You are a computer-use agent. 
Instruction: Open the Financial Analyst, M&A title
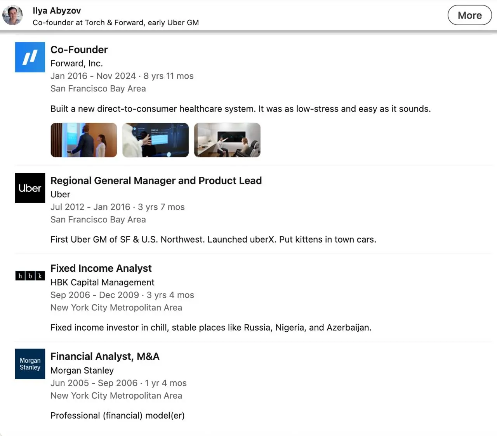pos(105,356)
